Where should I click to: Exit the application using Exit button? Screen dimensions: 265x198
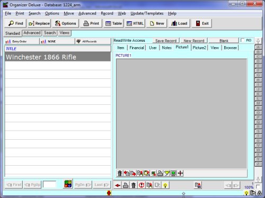pos(202,23)
